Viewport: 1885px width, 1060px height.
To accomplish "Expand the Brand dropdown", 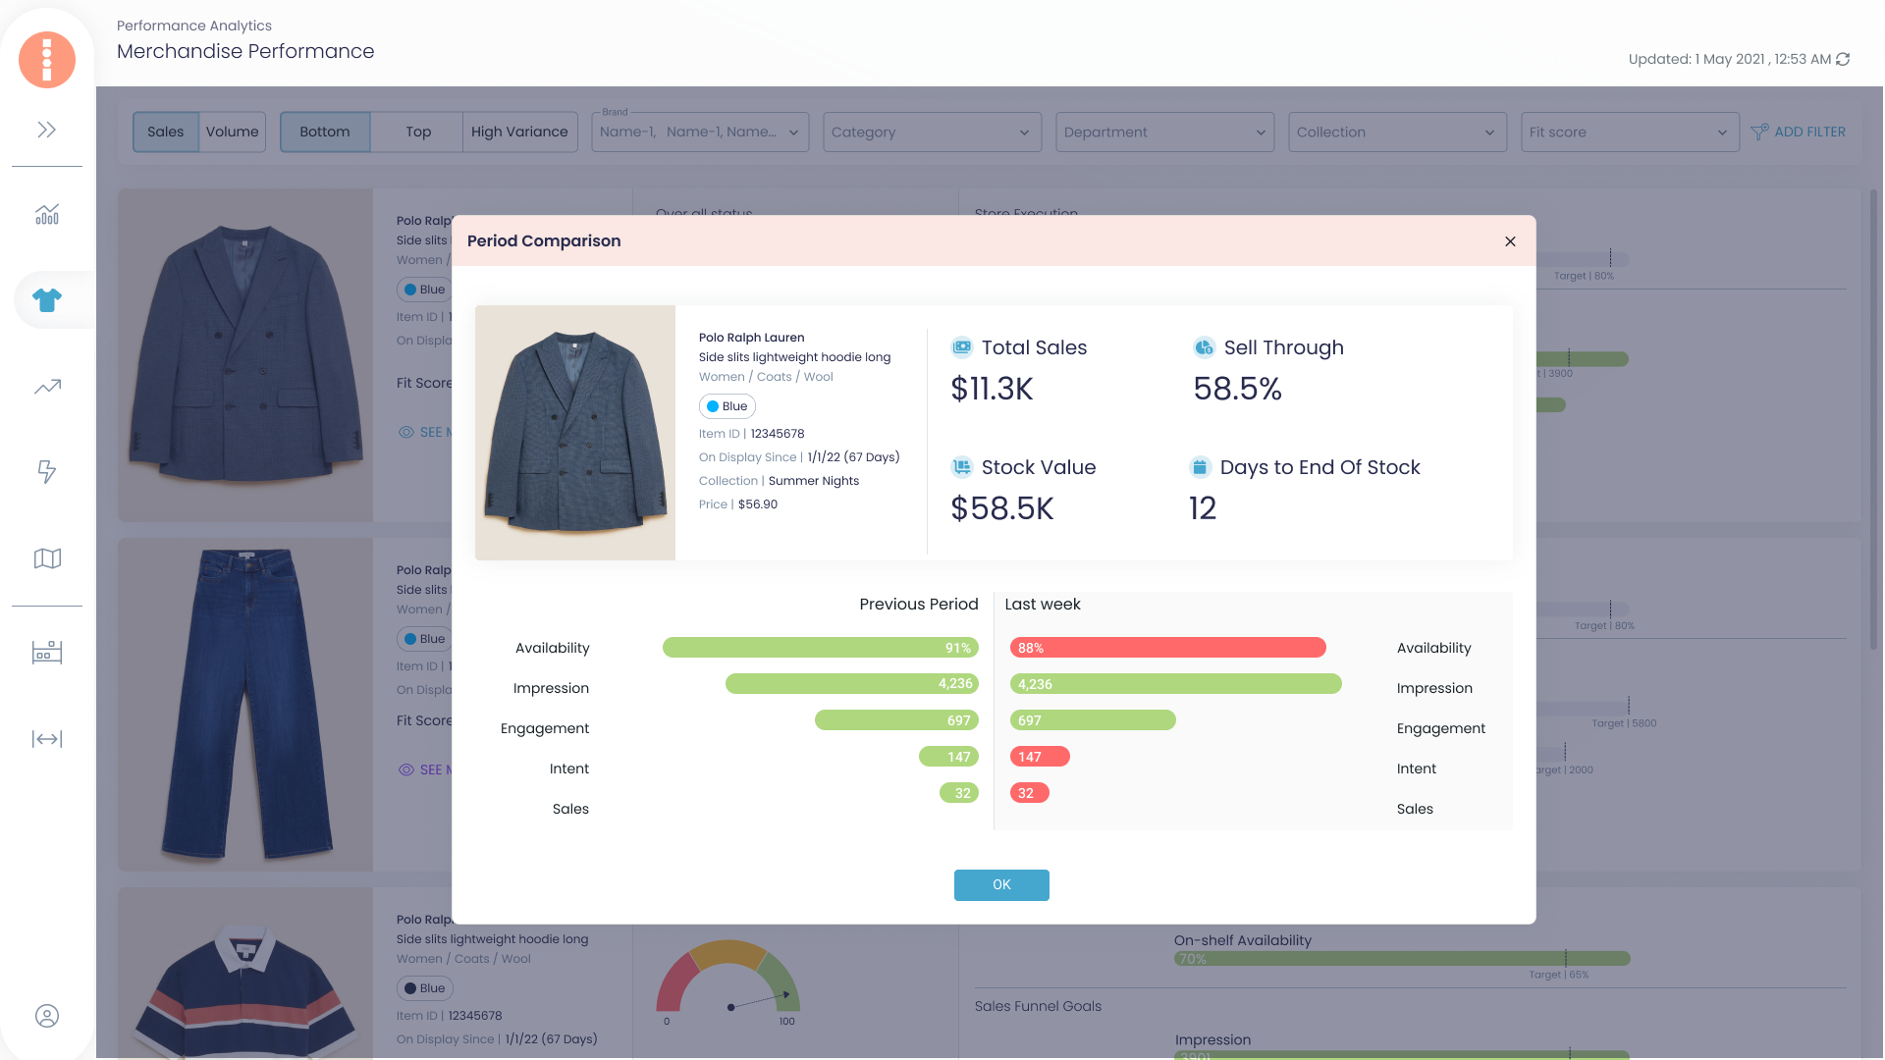I will click(x=700, y=132).
